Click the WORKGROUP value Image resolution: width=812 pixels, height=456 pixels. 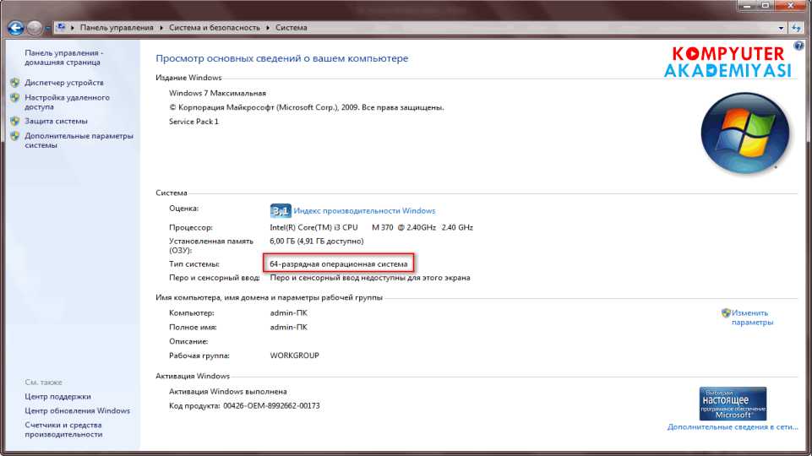coord(294,356)
